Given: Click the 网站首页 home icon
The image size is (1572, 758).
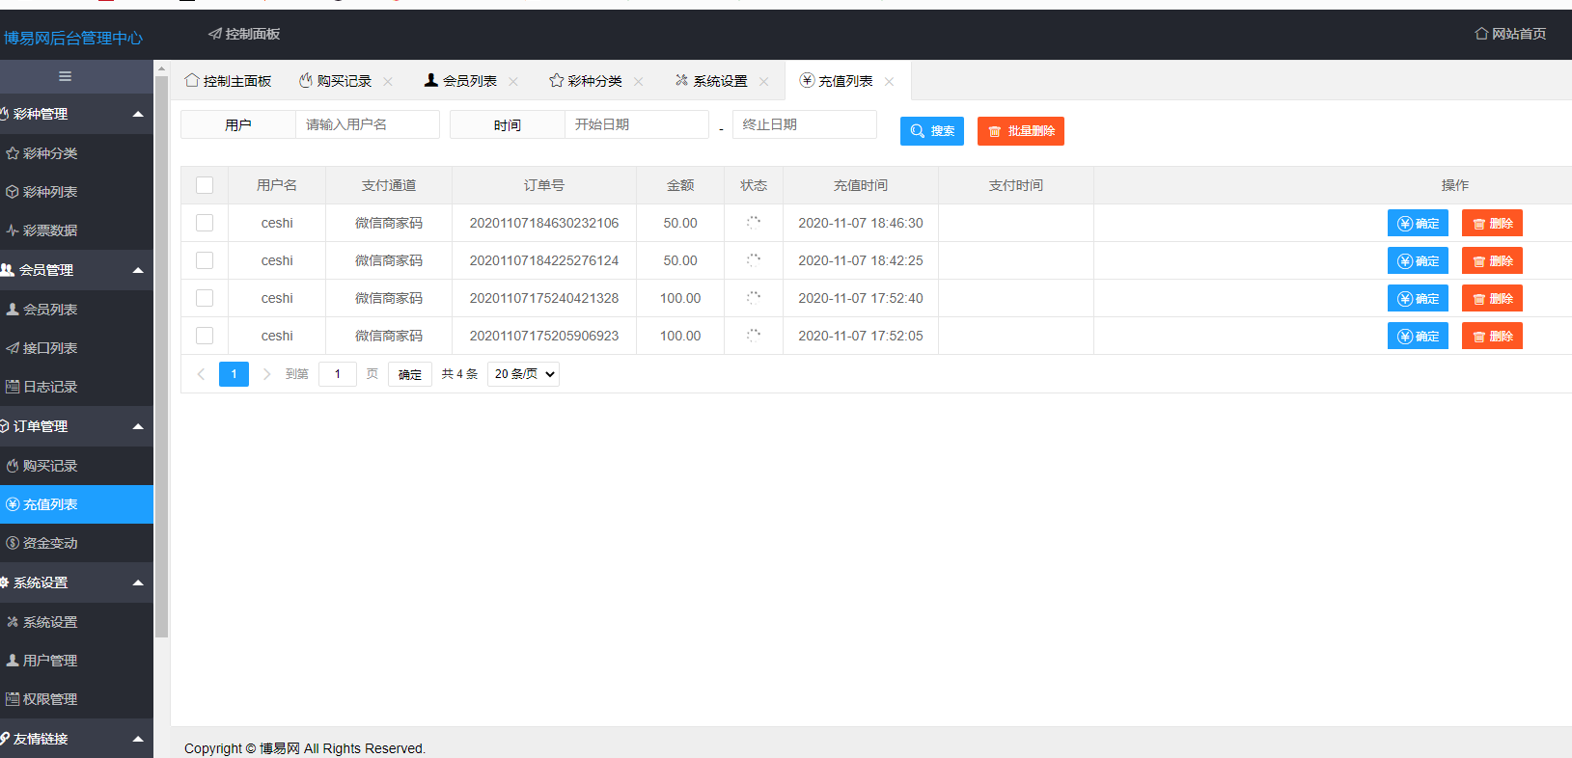Looking at the screenshot, I should coord(1481,34).
